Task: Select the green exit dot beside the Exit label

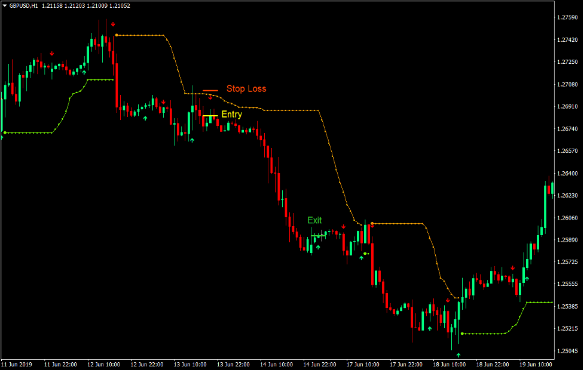Action: 365,254
